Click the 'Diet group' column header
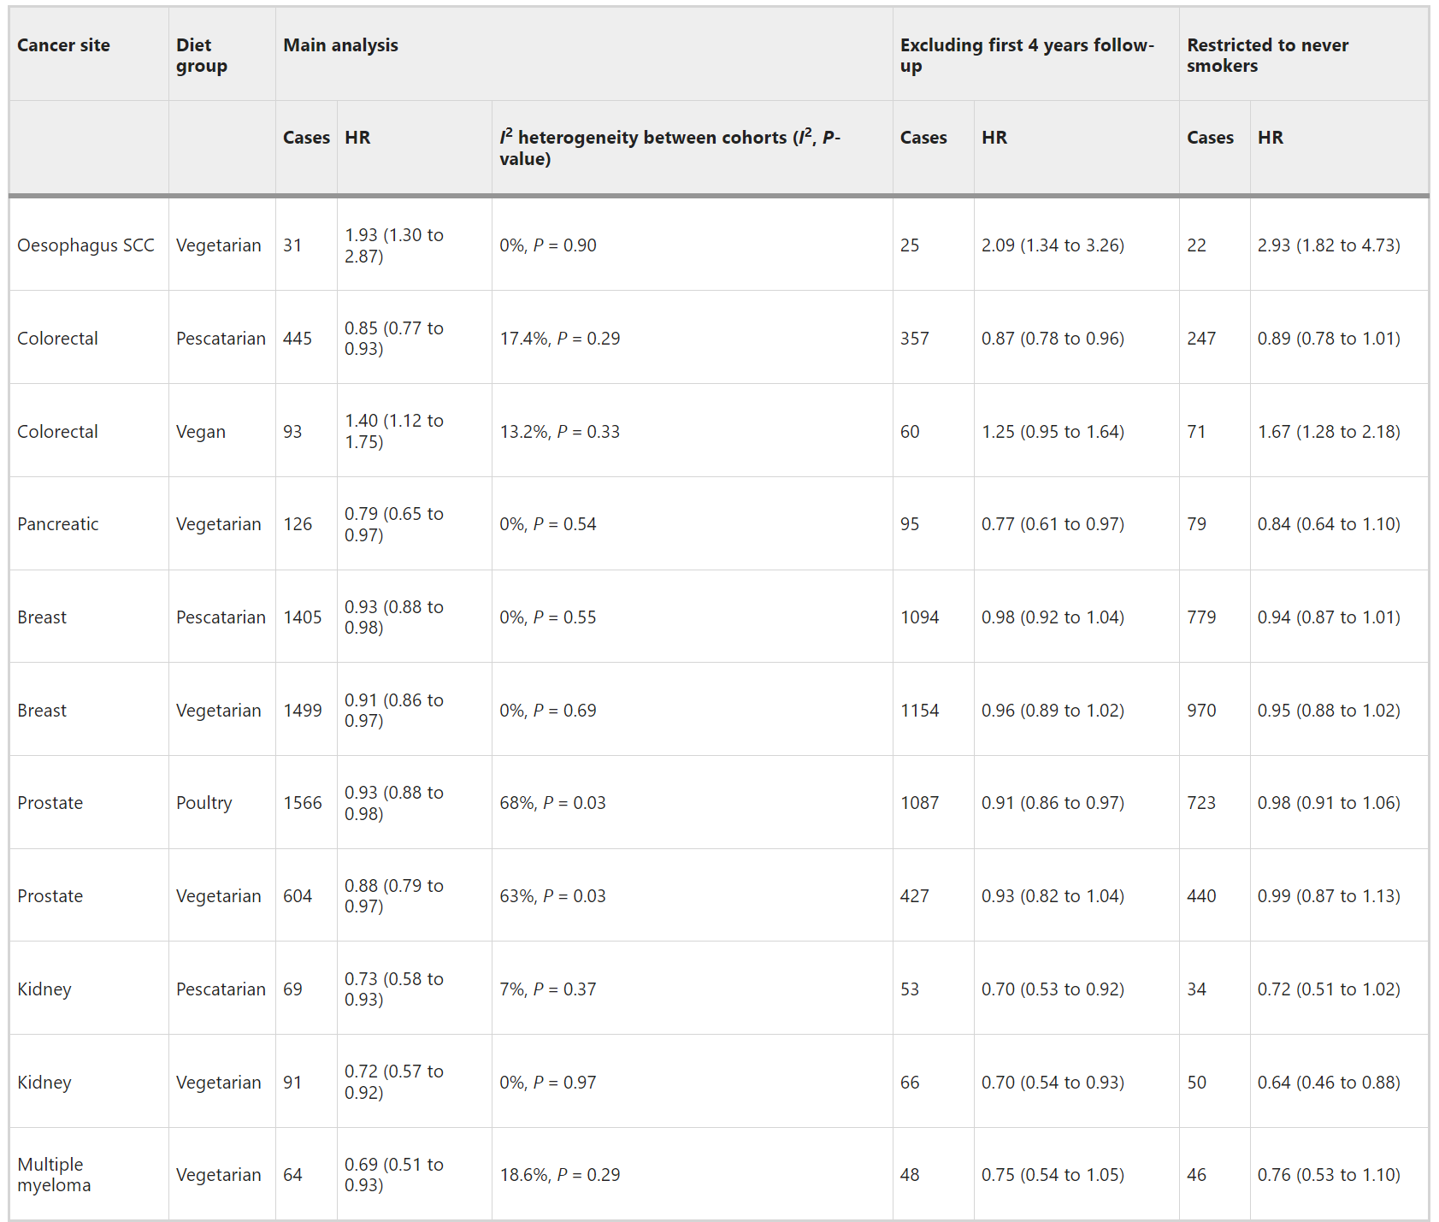Viewport: 1439px width, 1222px height. tap(202, 56)
